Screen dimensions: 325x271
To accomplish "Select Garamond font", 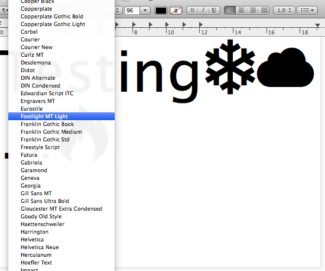I will [61, 170].
